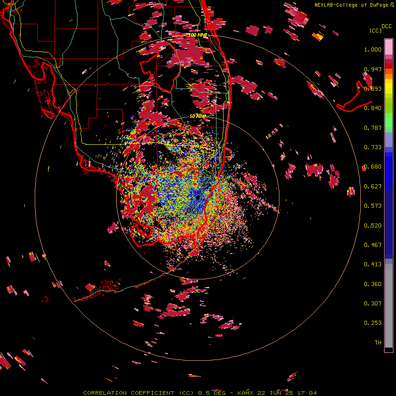Click the Correlation Coefficient KAMX caption

click(200, 393)
